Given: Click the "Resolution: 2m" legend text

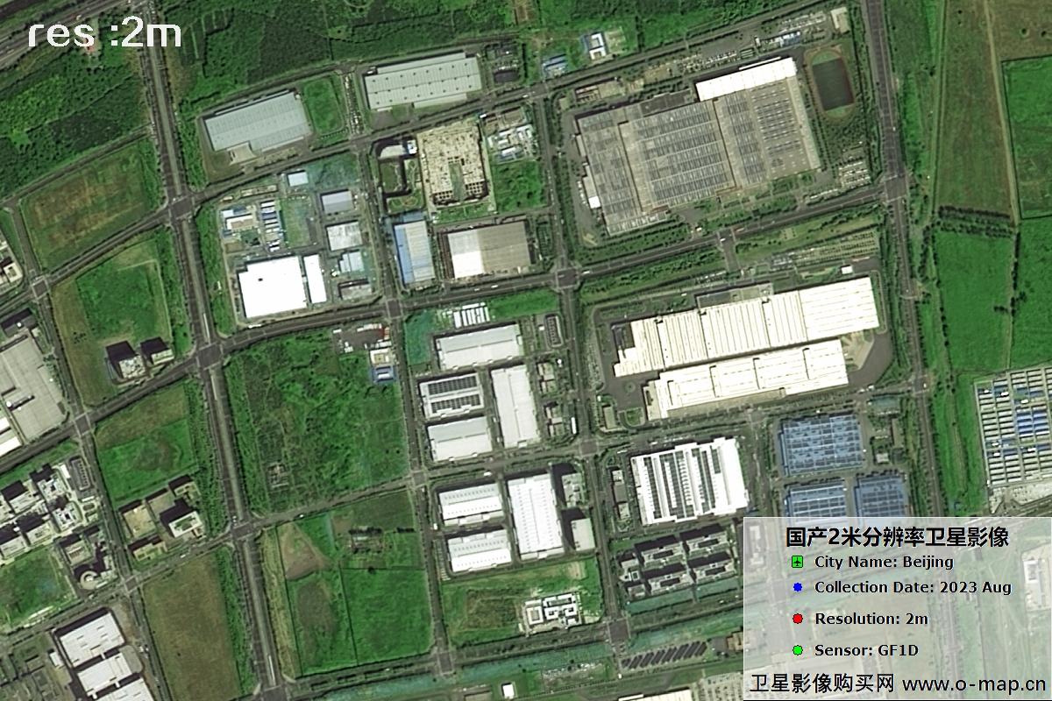Looking at the screenshot, I should coord(871,619).
